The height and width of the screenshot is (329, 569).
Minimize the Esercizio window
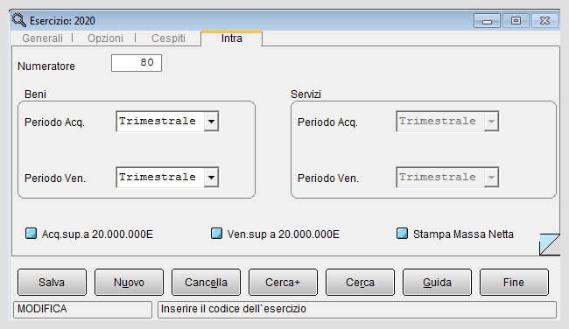point(487,21)
